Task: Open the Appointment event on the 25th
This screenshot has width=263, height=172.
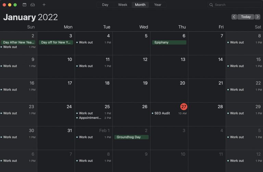Action: 90,118
